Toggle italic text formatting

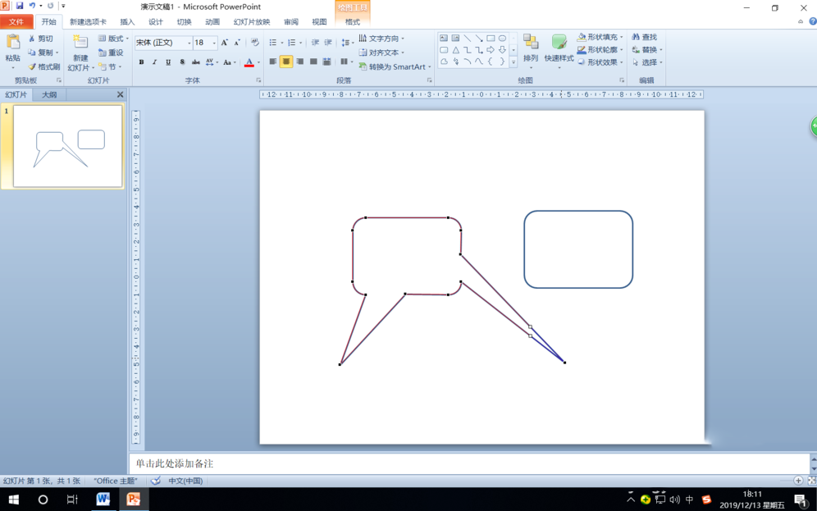pos(154,62)
